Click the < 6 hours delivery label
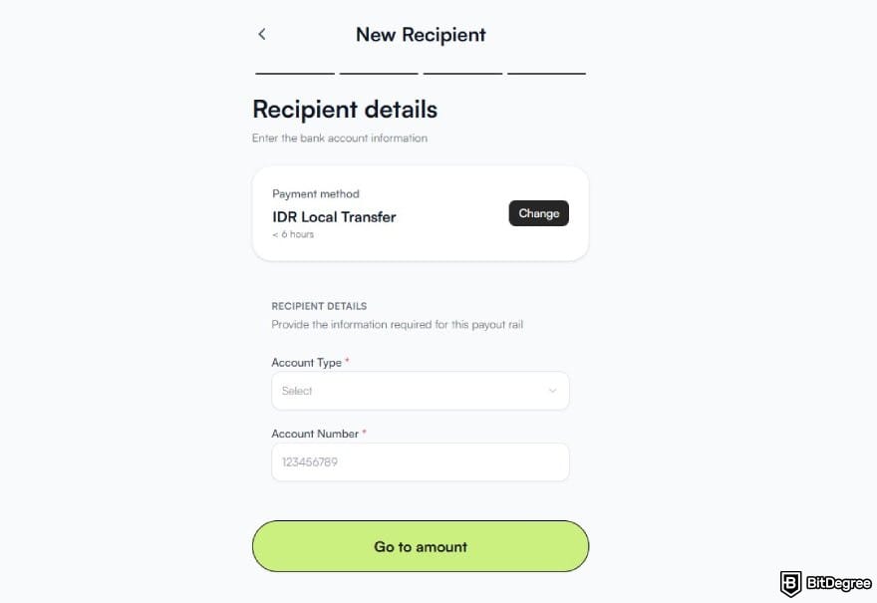 (x=290, y=234)
